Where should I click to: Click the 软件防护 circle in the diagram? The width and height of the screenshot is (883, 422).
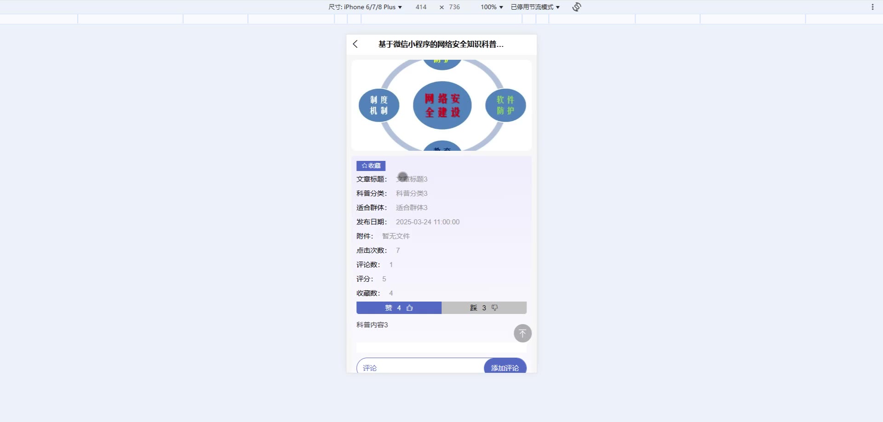click(x=505, y=105)
